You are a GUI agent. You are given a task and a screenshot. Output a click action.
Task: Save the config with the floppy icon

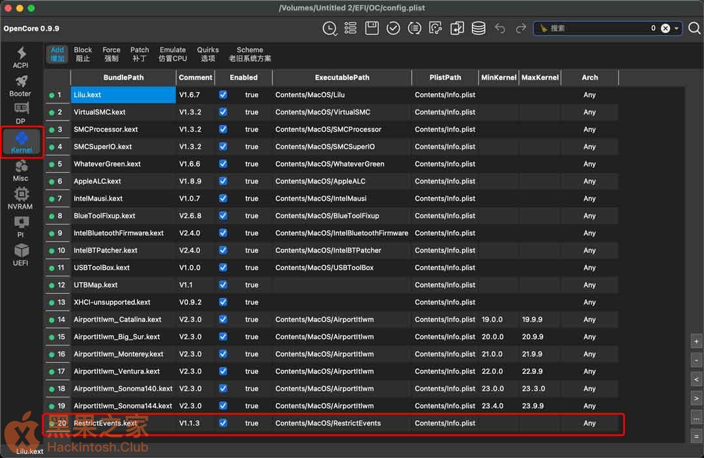372,28
